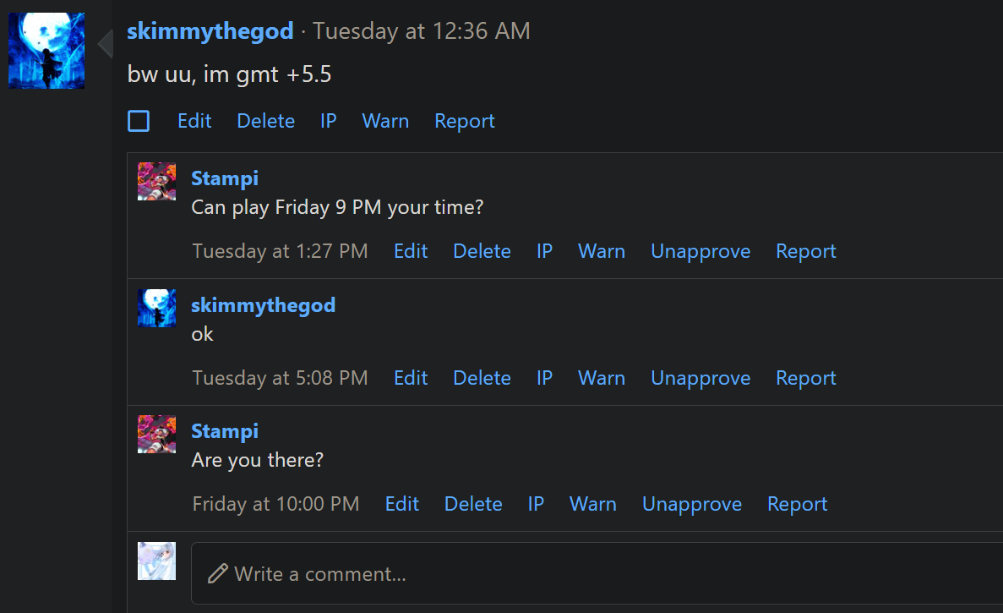Tick the checkbox under the main post
The image size is (1003, 613).
click(139, 121)
